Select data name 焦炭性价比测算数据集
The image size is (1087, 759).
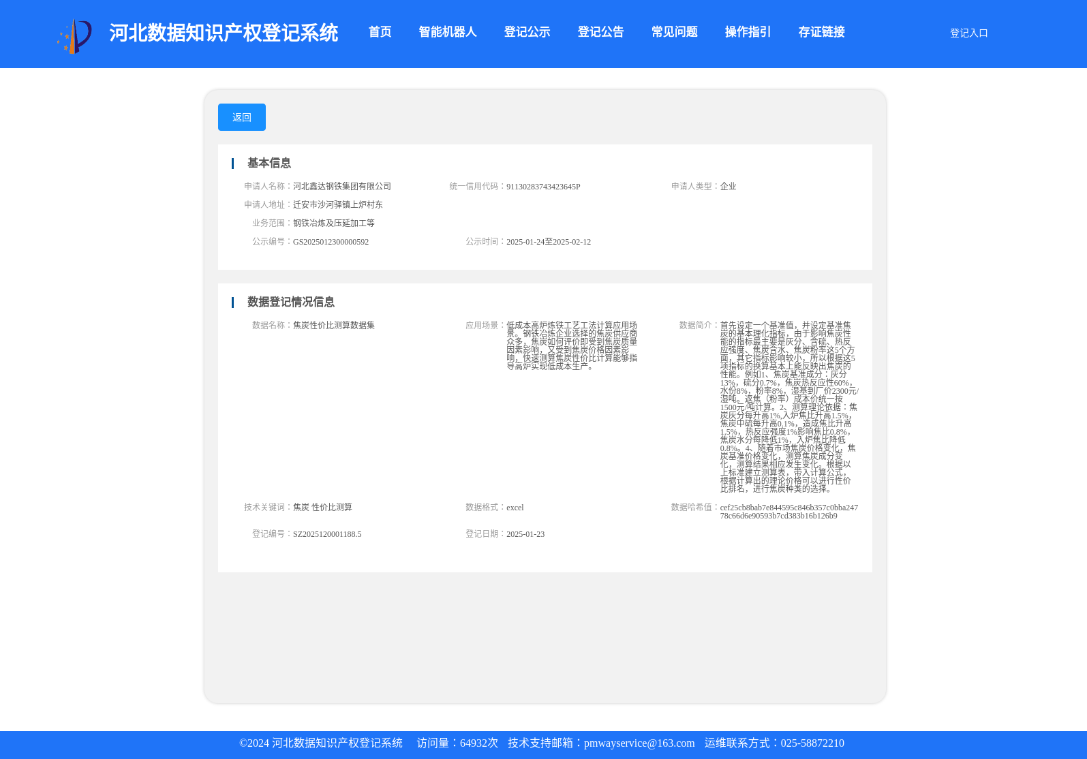click(334, 325)
